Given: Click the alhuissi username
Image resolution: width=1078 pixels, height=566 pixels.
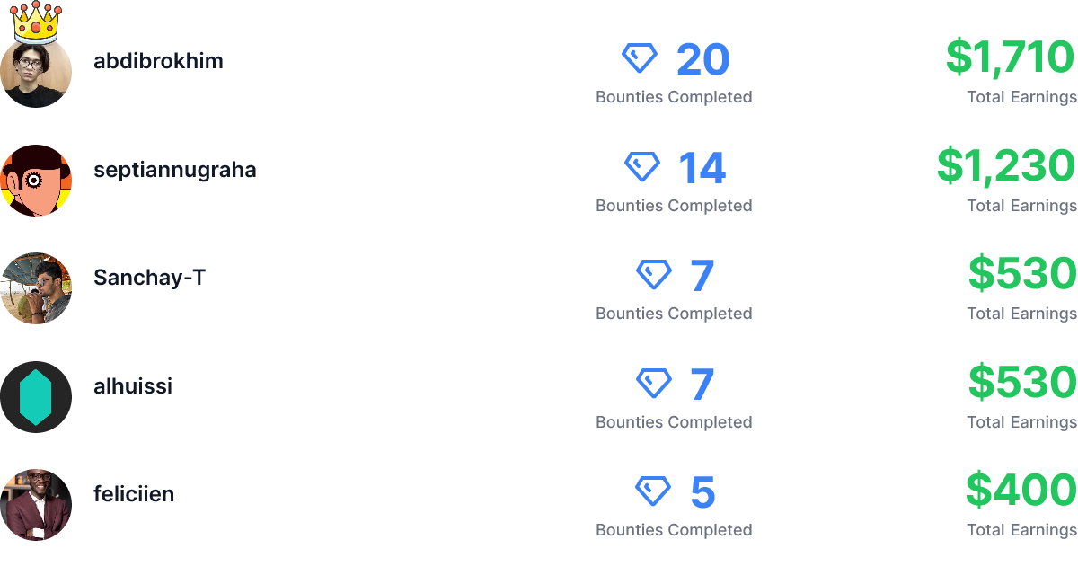Looking at the screenshot, I should (132, 386).
